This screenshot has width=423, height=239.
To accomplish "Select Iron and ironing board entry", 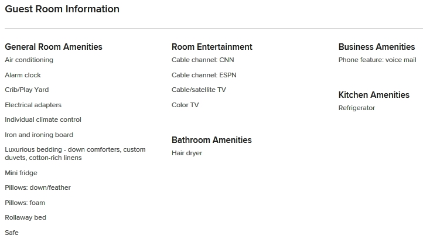I will [39, 135].
